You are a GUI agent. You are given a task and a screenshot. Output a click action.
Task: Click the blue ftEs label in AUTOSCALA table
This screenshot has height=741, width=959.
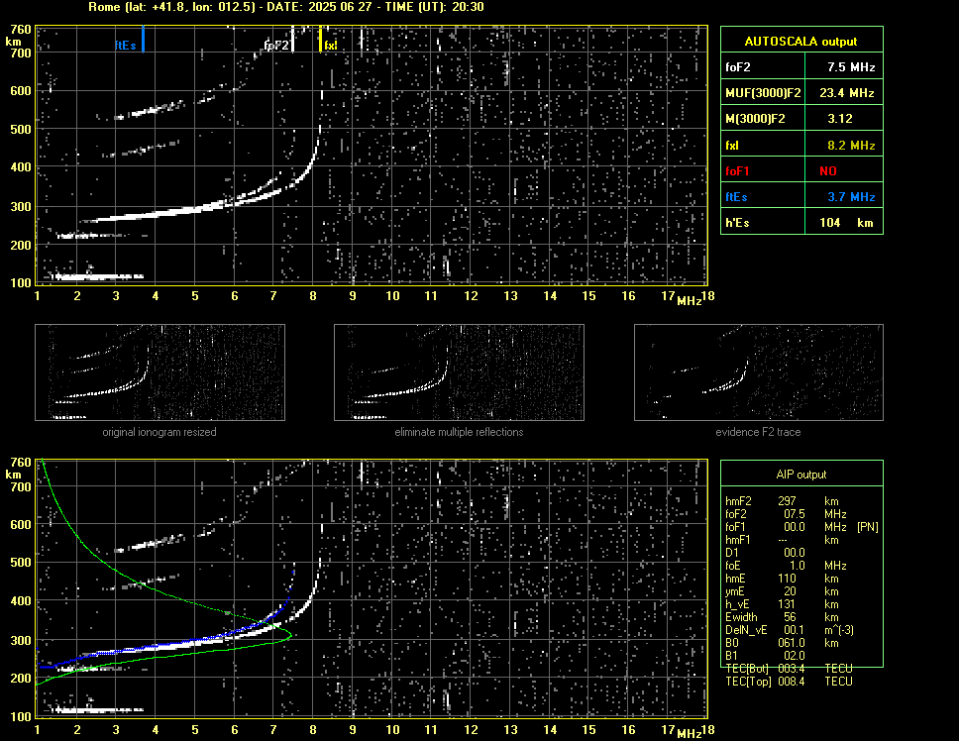click(736, 197)
